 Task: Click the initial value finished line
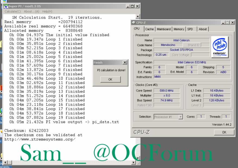click(x=59, y=35)
